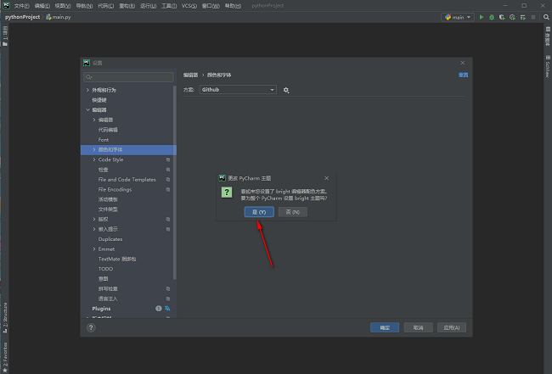Expand the Inlay Hints (嵌入提示) node
This screenshot has height=374, width=552.
[94, 229]
